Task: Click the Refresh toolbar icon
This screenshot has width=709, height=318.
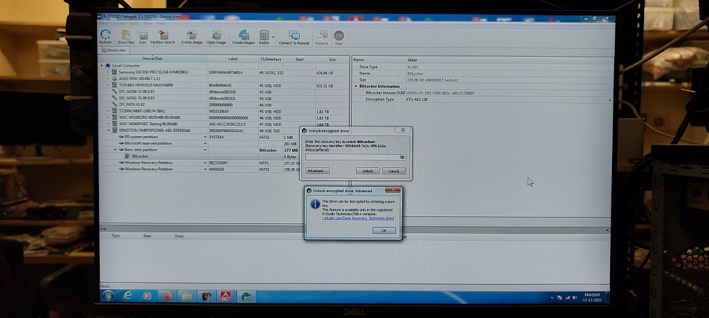Action: (x=105, y=37)
